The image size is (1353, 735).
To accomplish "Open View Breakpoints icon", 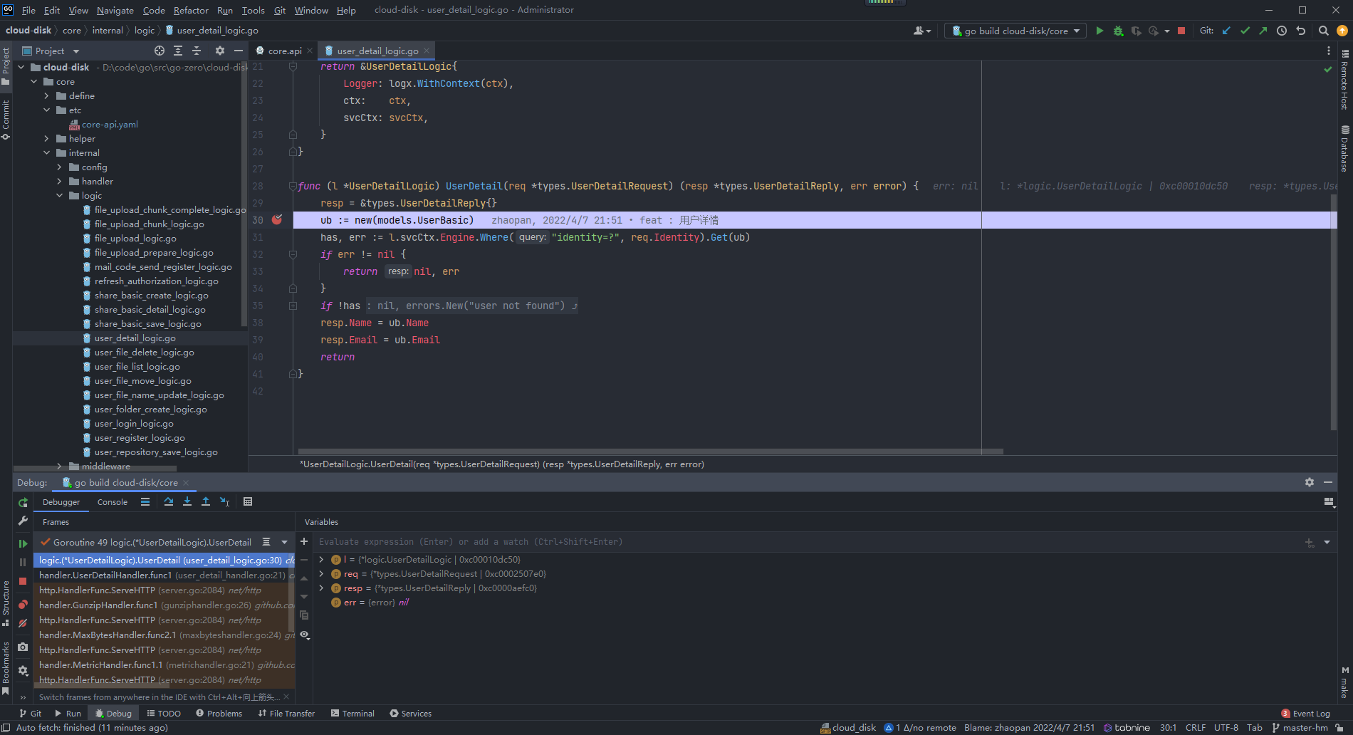I will click(23, 604).
